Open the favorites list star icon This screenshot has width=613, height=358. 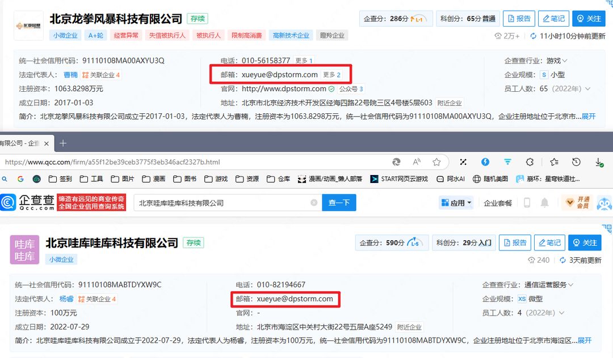coord(554,162)
